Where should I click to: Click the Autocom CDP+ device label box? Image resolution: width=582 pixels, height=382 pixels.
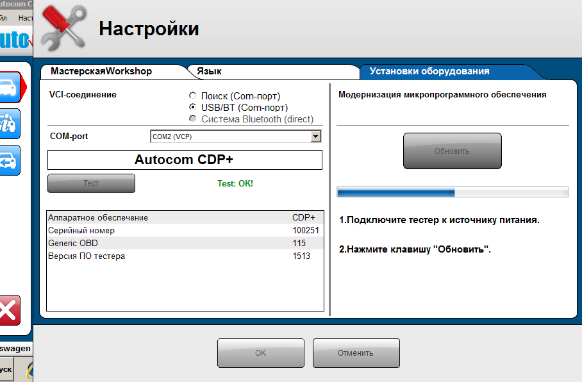[x=185, y=160]
